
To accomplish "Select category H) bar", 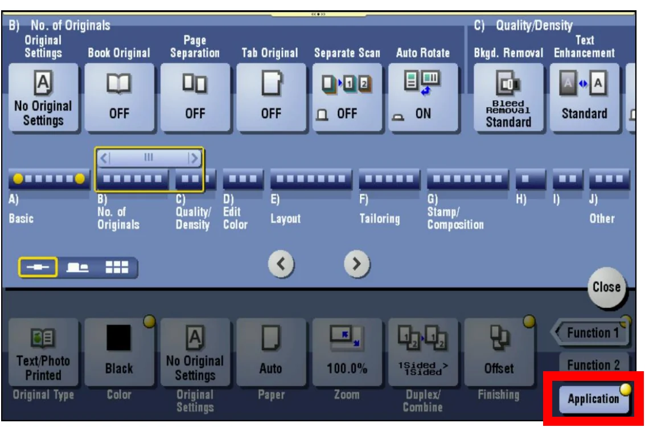I will (x=531, y=179).
